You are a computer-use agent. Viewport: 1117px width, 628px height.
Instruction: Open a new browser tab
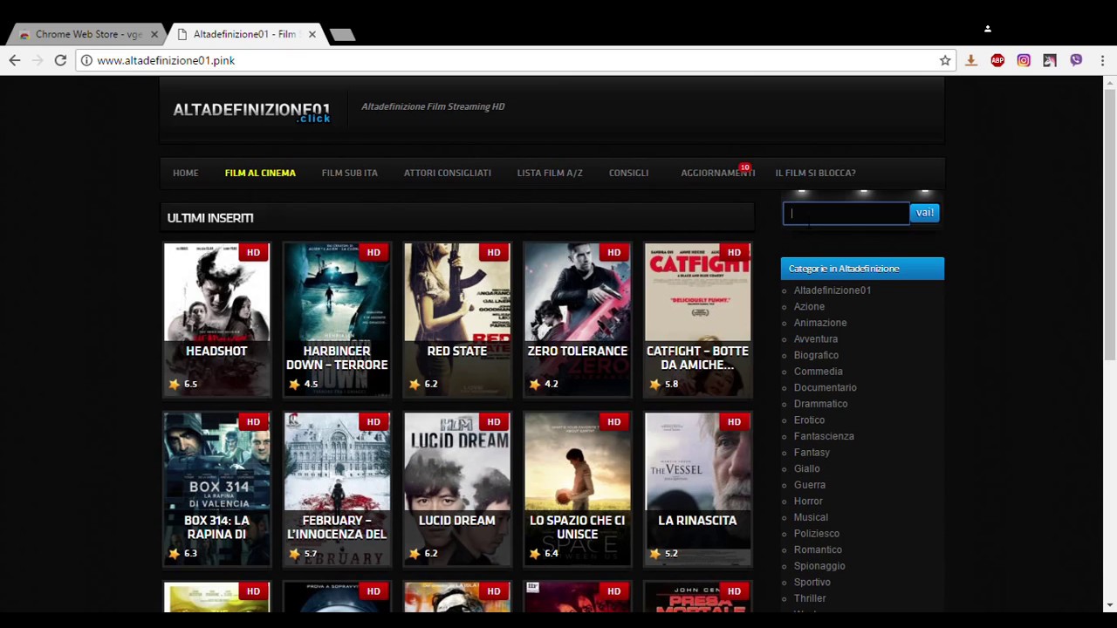pyautogui.click(x=342, y=35)
